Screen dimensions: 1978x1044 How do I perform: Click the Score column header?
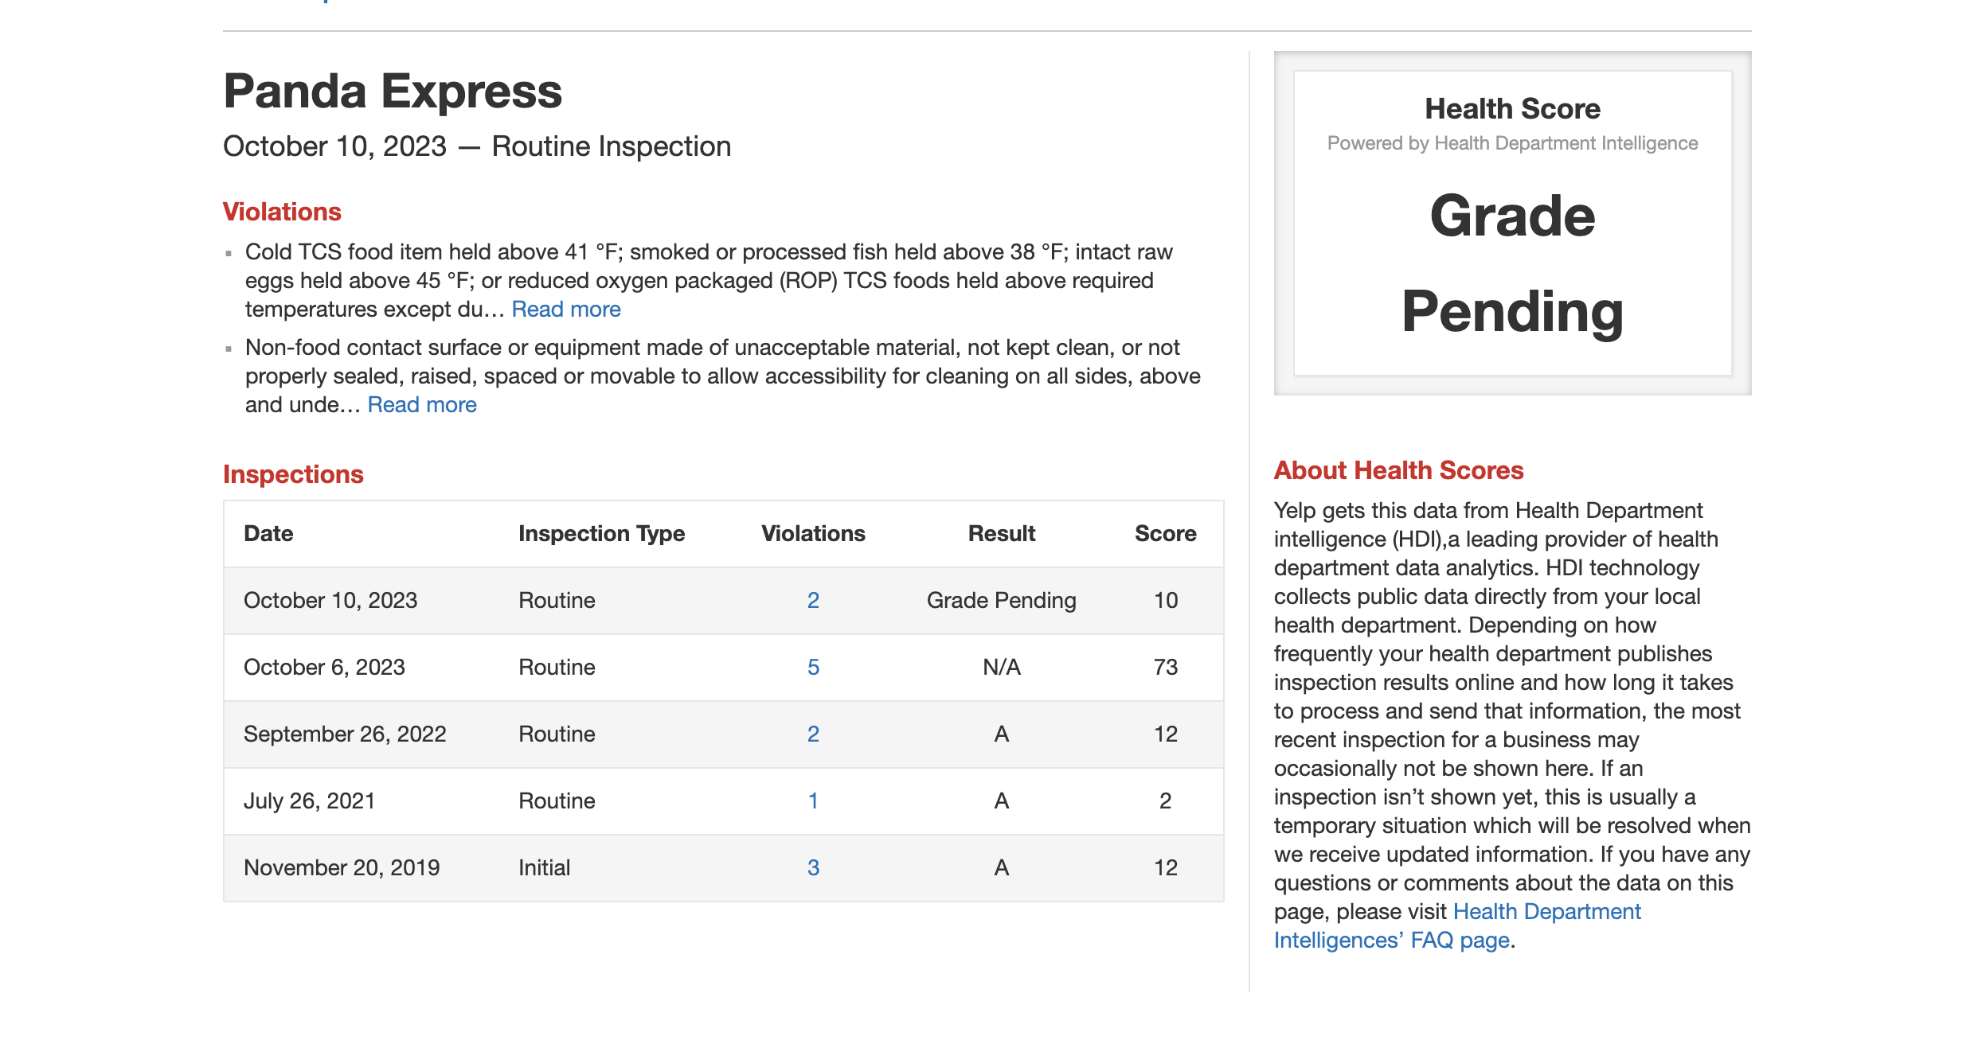(1165, 534)
